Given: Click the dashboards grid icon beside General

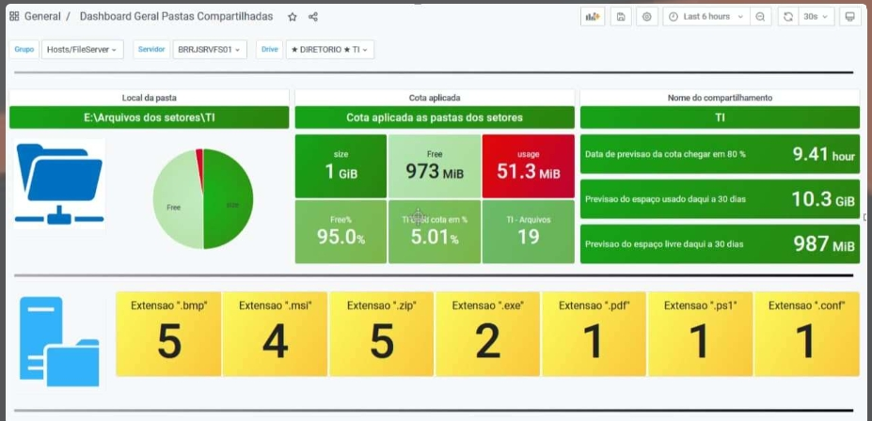Looking at the screenshot, I should (x=14, y=17).
